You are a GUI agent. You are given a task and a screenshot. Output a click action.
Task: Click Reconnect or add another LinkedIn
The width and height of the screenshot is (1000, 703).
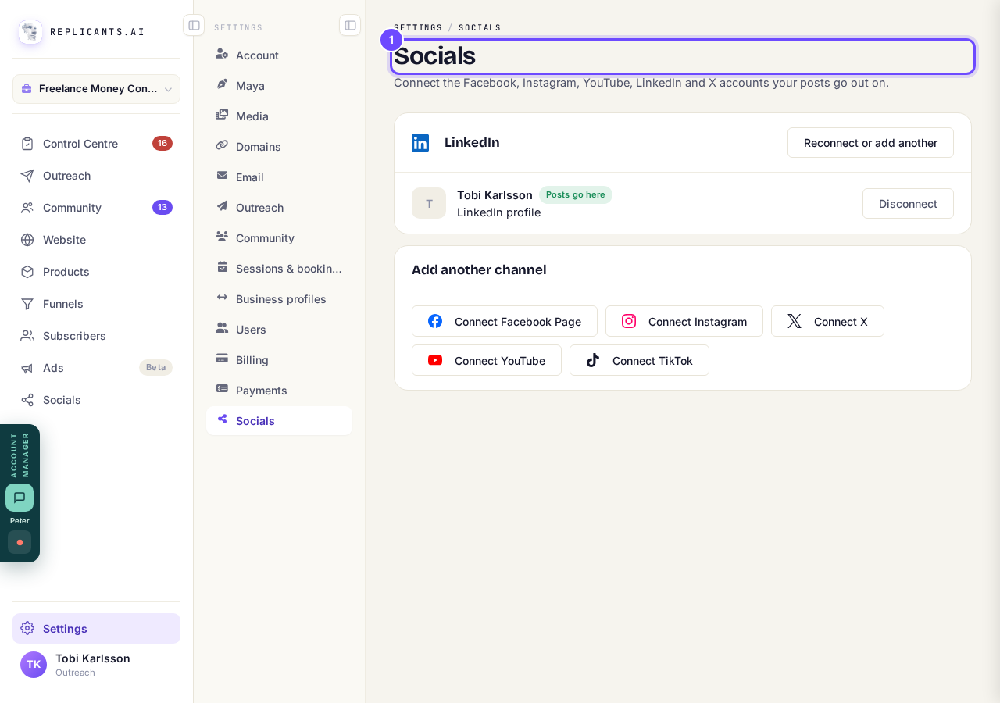870,143
